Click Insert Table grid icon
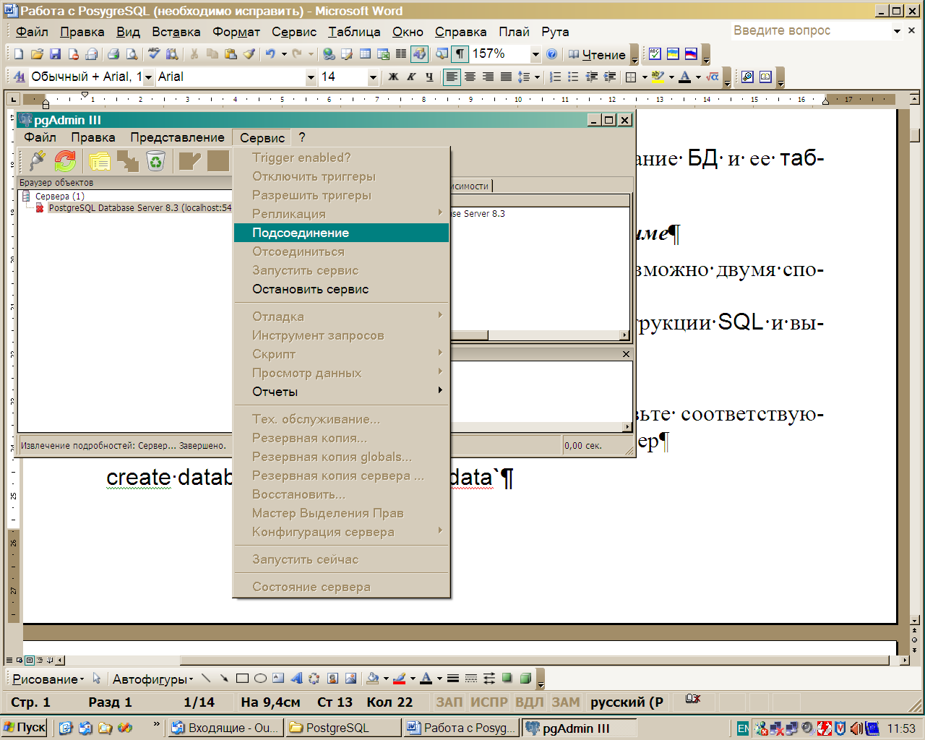 365,54
